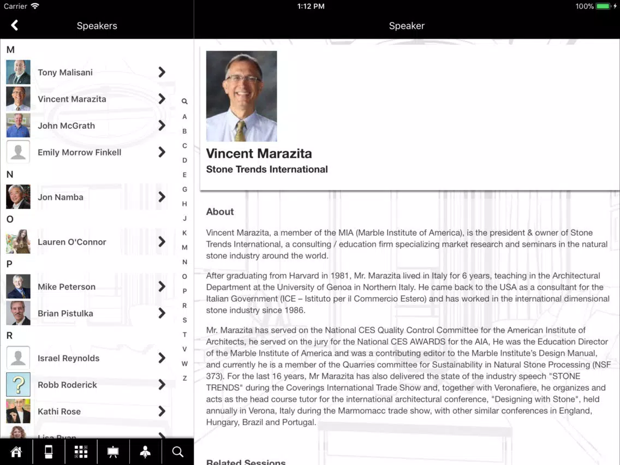620x465 pixels.
Task: Tap John McGrath's photo thumbnail
Action: tap(18, 126)
